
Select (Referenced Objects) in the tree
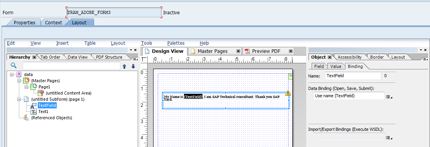(52, 118)
